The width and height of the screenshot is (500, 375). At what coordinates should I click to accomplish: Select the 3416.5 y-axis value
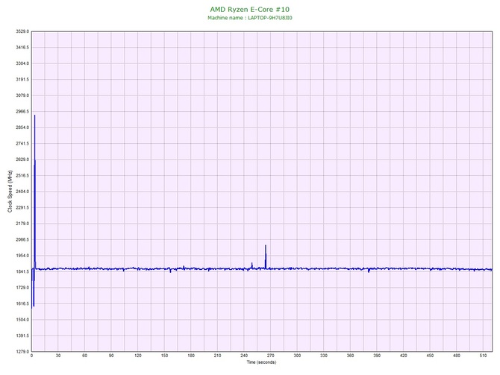(22, 48)
